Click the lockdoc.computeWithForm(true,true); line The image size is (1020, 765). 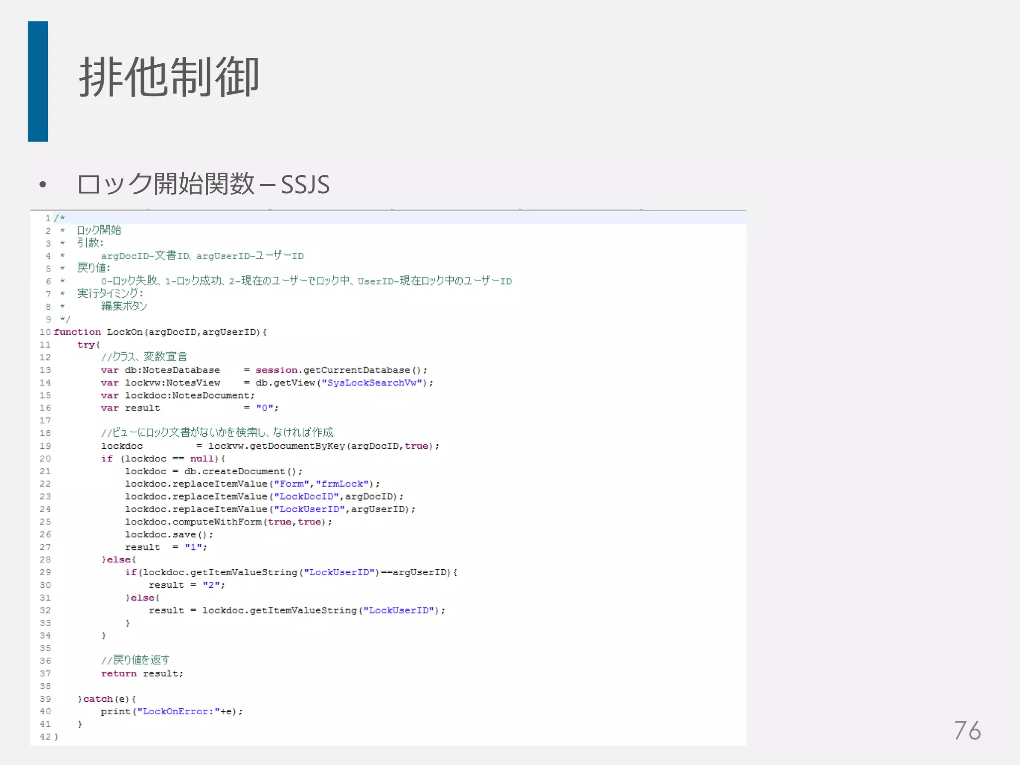tap(229, 522)
